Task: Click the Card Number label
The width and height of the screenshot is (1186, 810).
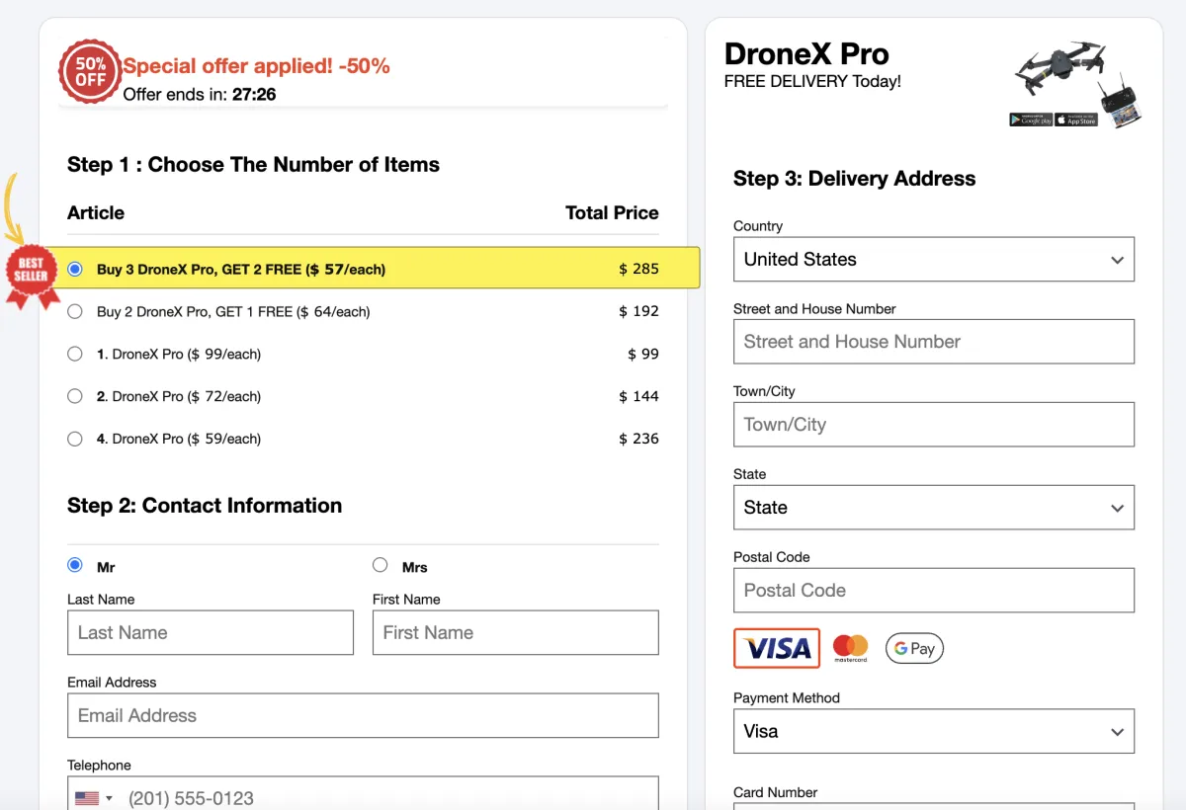Action: [x=776, y=792]
